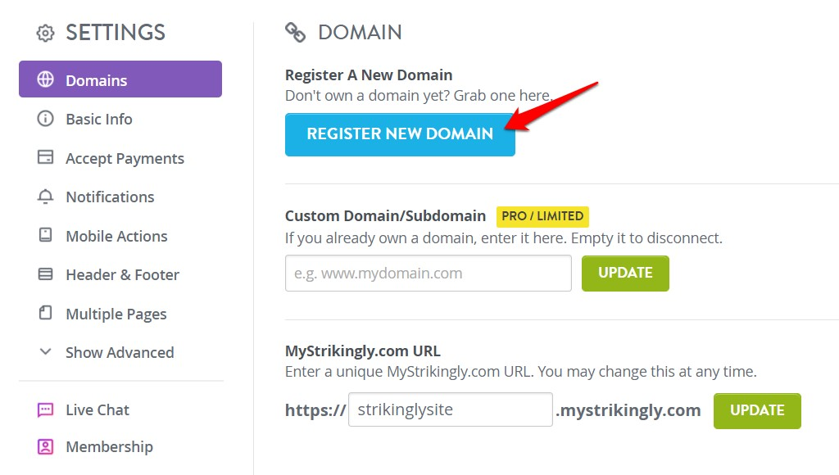839x475 pixels.
Task: Click the gear icon beside SETTINGS
Action: point(46,32)
